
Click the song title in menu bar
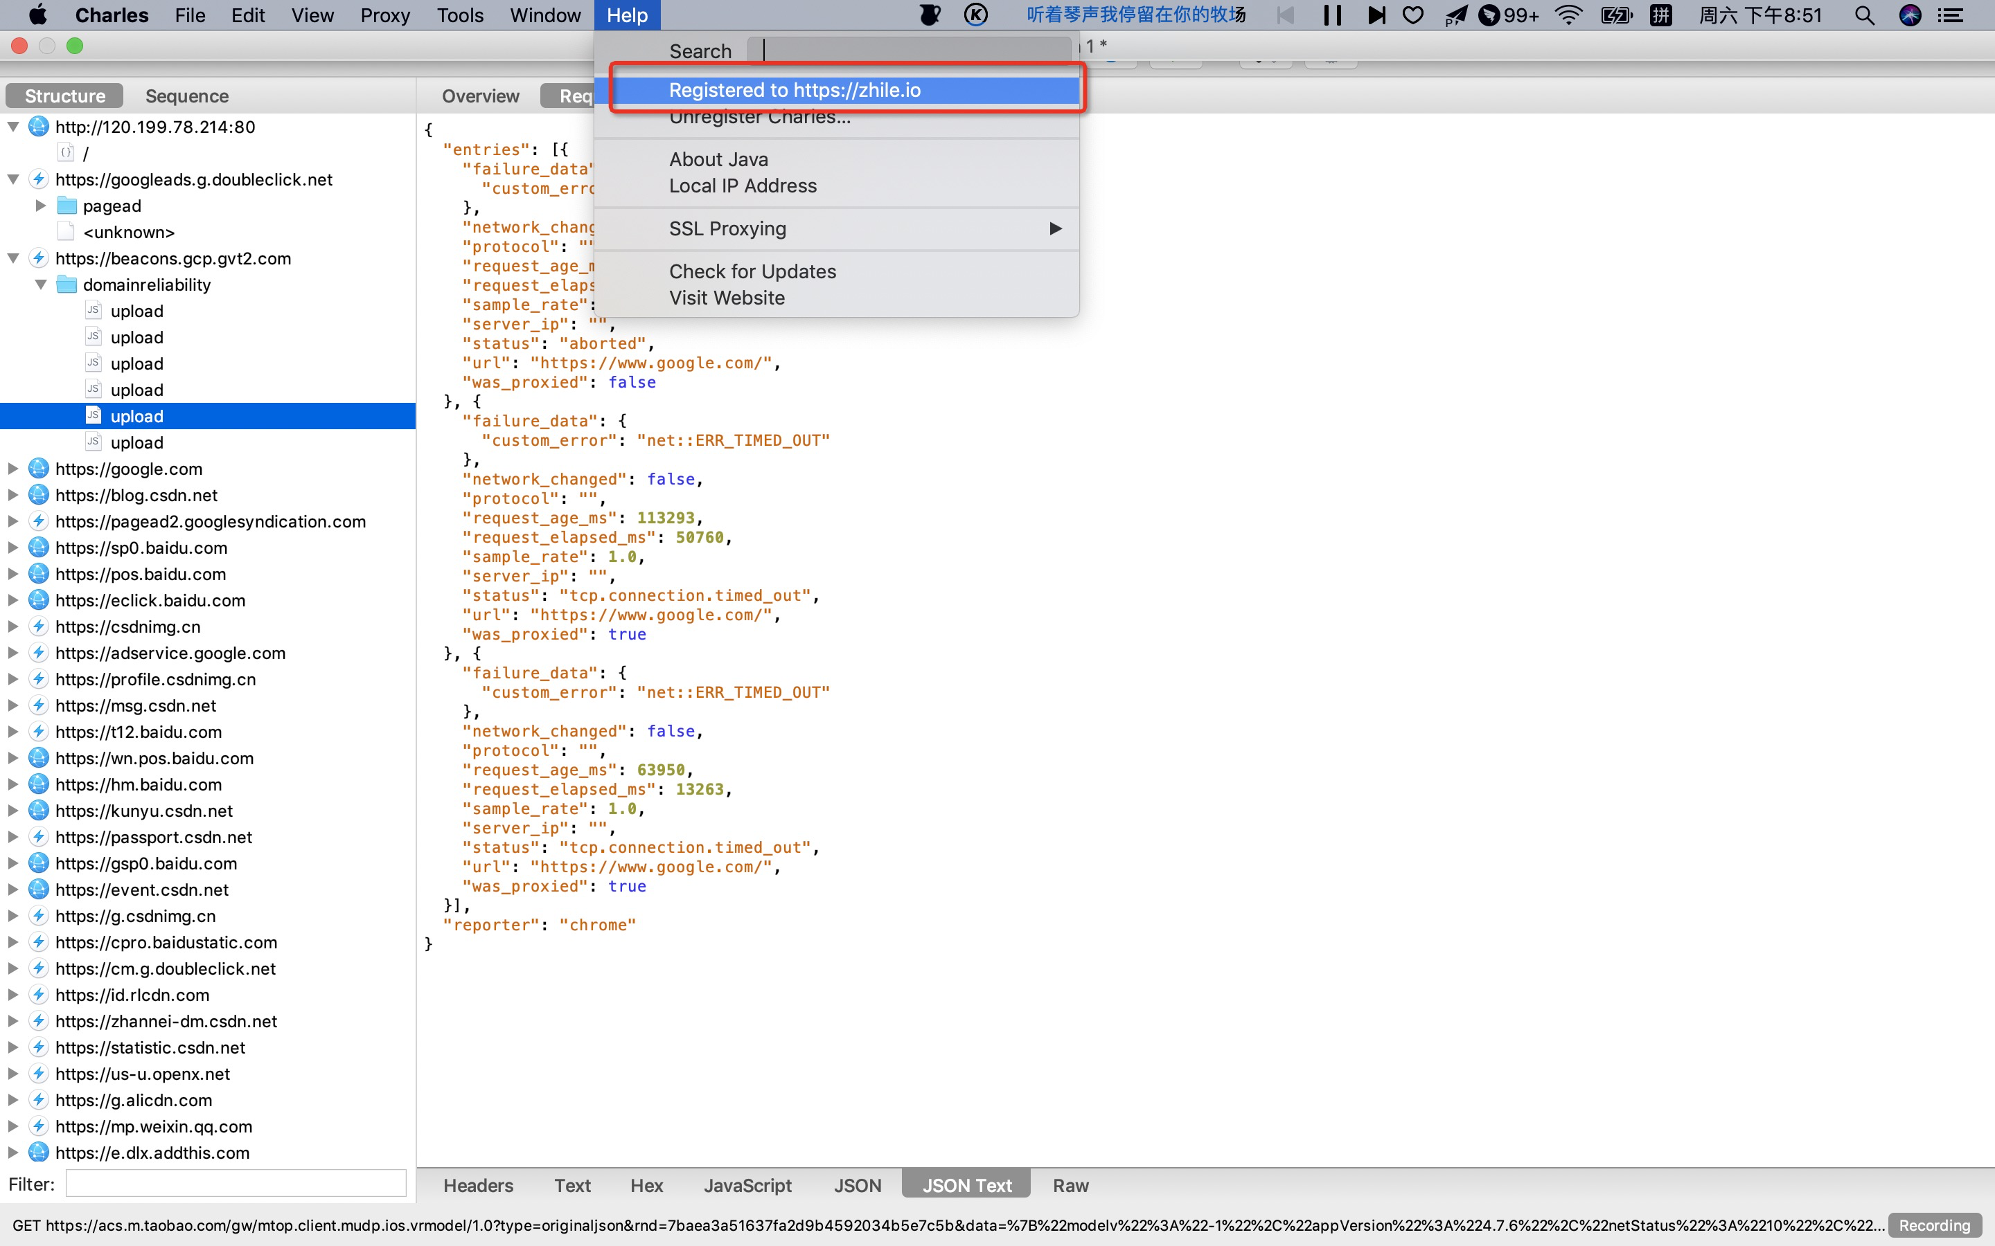1135,15
